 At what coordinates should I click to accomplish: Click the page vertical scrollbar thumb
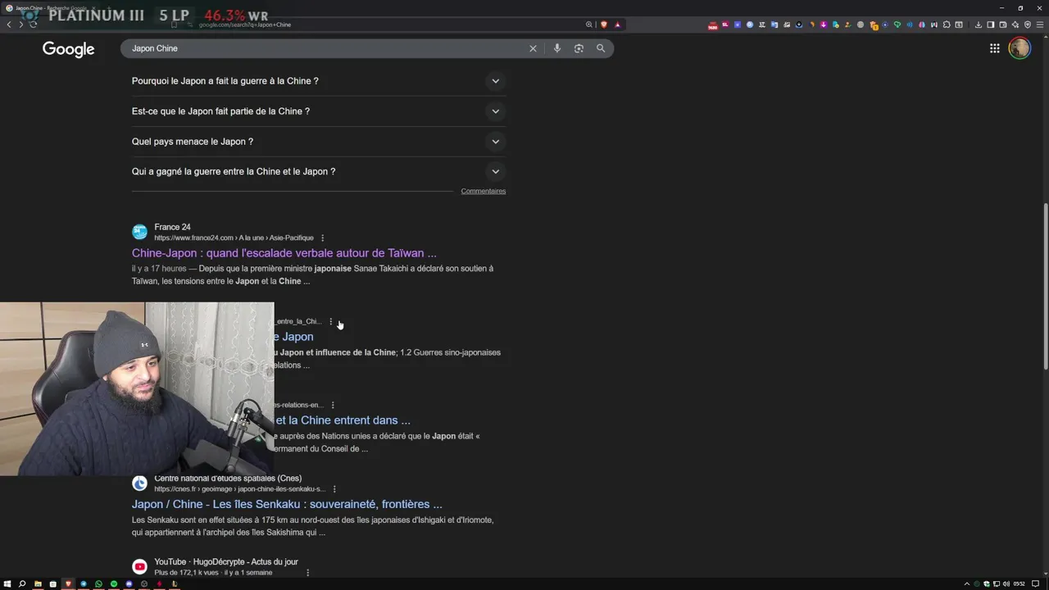click(x=1045, y=287)
